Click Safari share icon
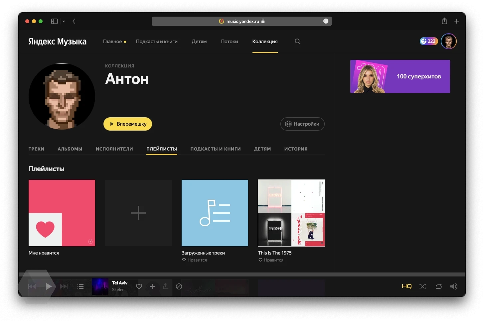 pyautogui.click(x=444, y=21)
